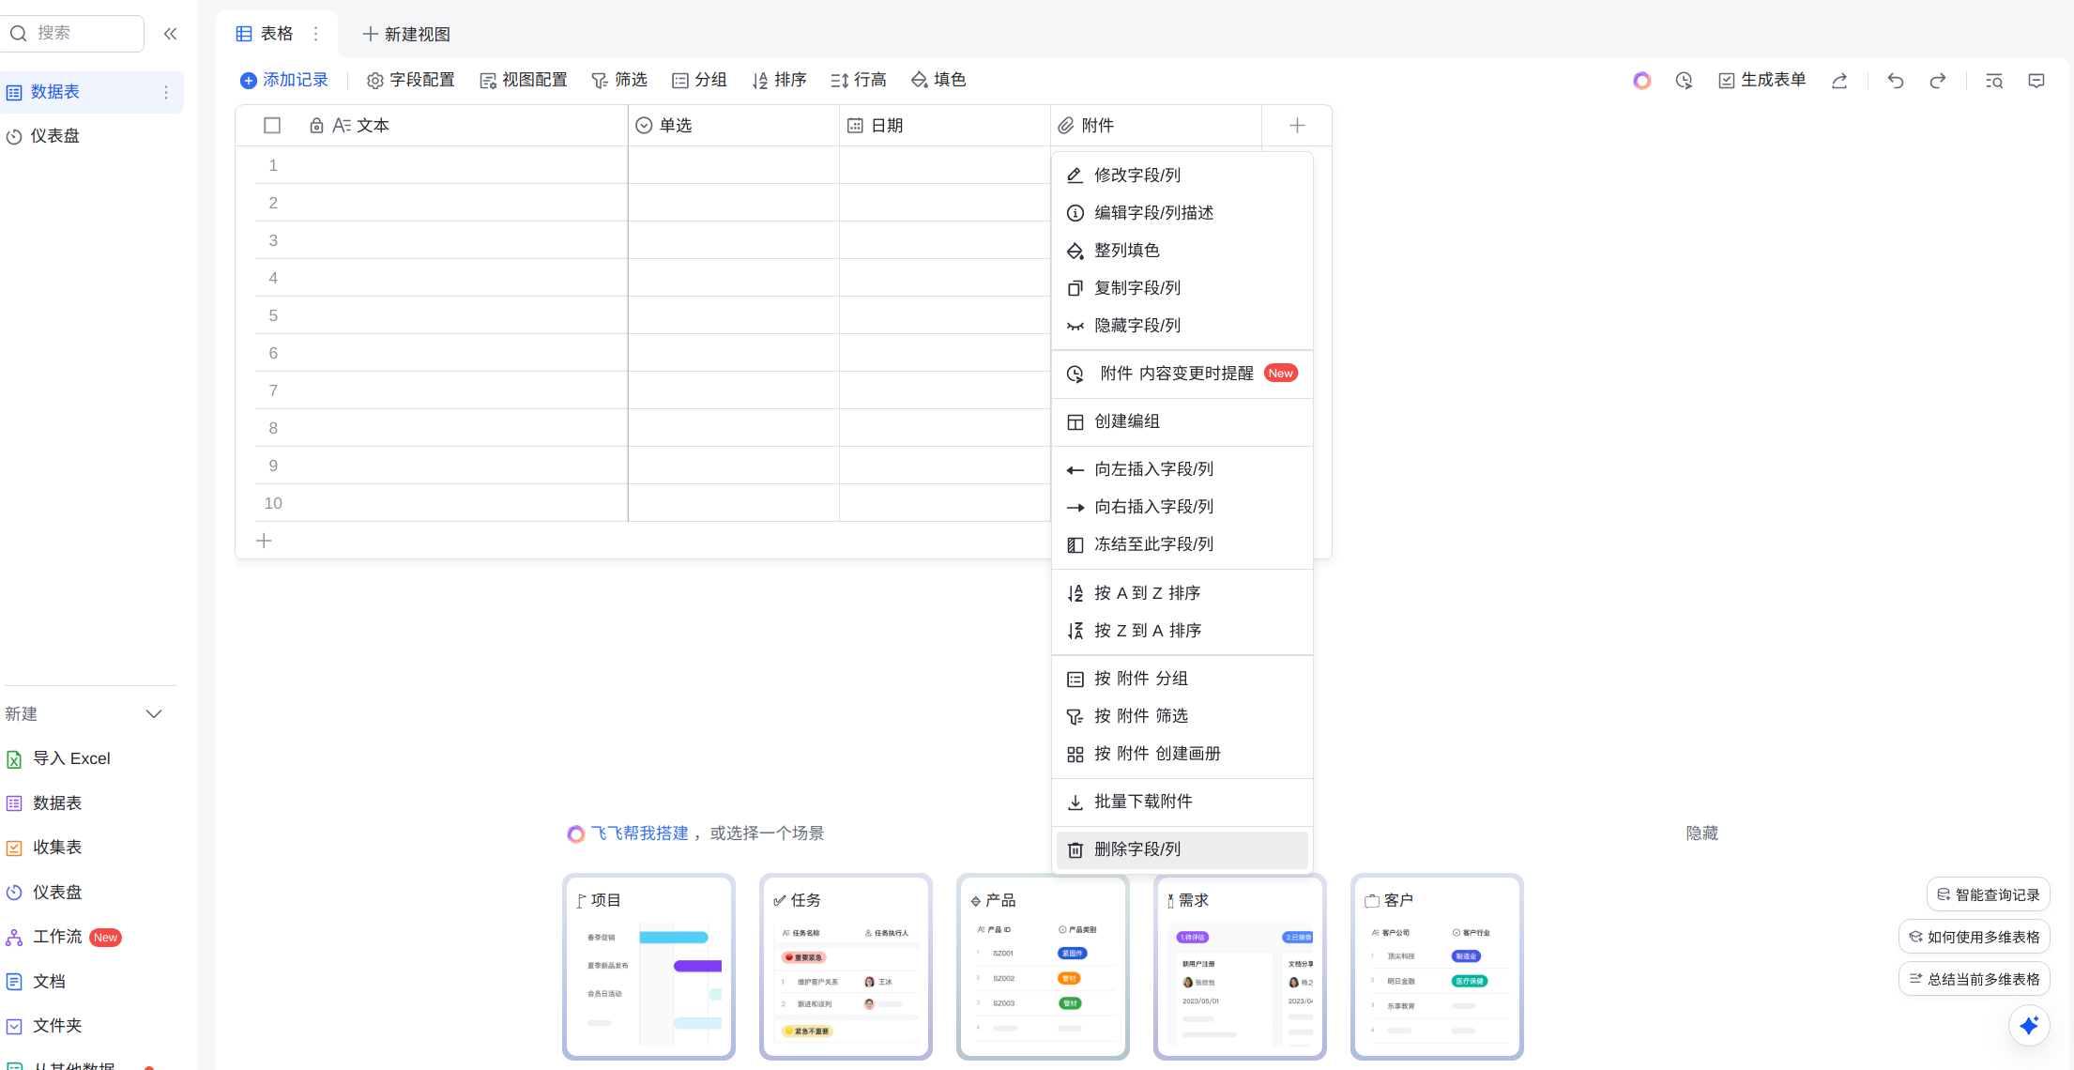Image resolution: width=2074 pixels, height=1070 pixels.
Task: Choose 冻结至此字段/列 option
Action: coord(1182,544)
